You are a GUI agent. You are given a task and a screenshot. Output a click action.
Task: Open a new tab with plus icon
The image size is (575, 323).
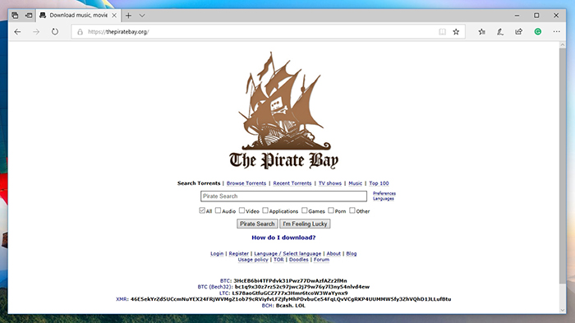tap(128, 16)
